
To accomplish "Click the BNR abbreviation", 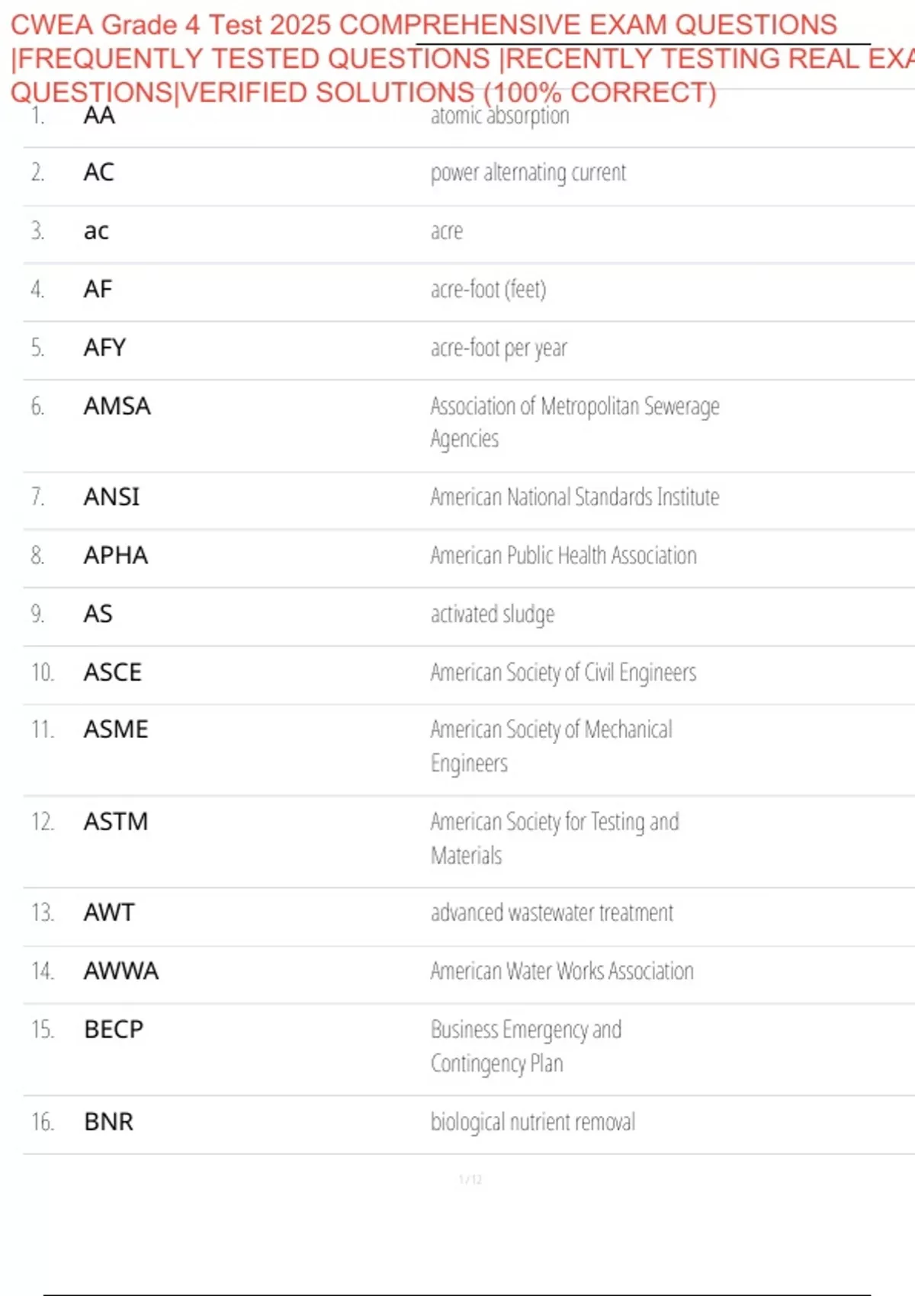I will [x=108, y=1122].
